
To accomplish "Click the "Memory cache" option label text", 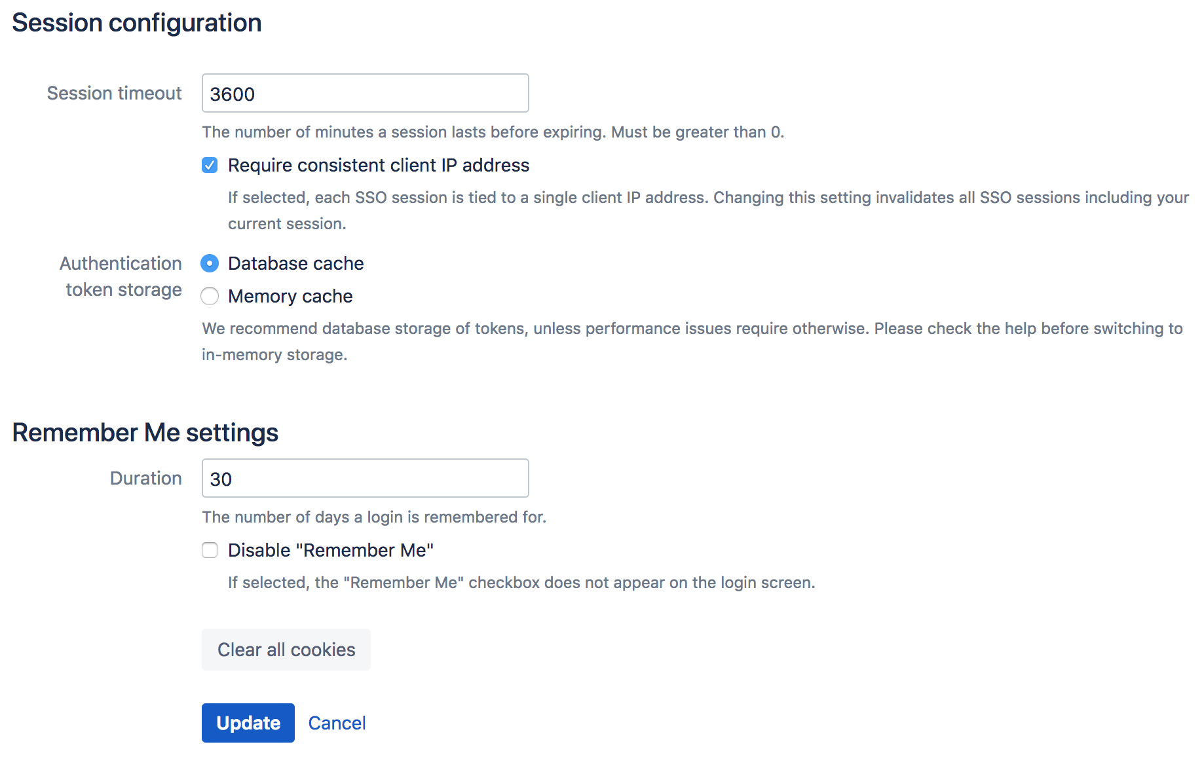I will pyautogui.click(x=290, y=297).
